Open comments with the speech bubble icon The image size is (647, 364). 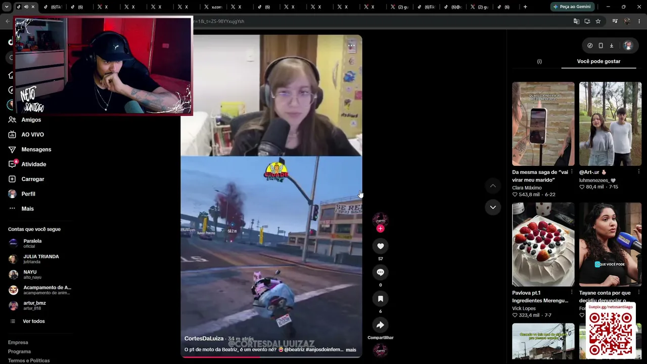[x=380, y=272]
